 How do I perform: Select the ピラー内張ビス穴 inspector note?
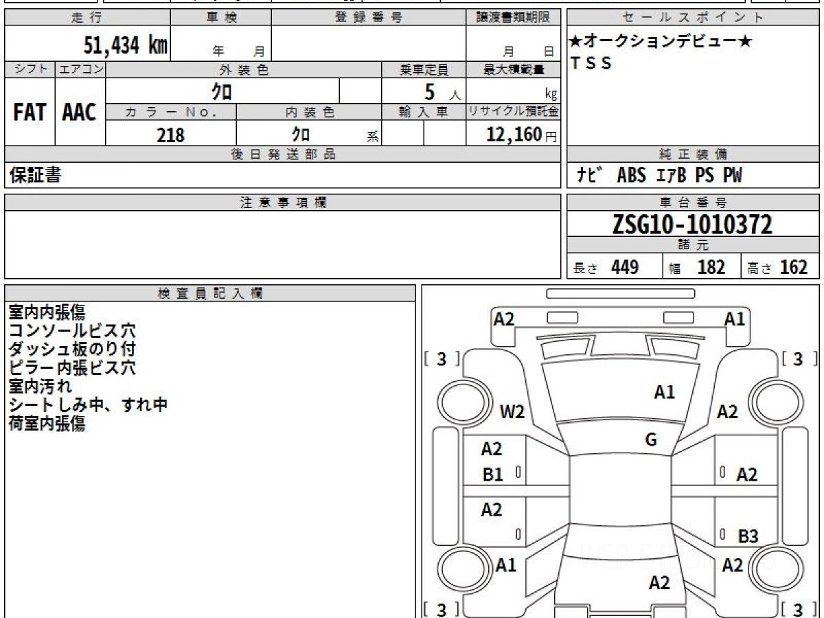[x=72, y=368]
